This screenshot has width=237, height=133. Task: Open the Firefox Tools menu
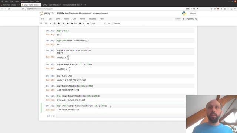(32, 1)
